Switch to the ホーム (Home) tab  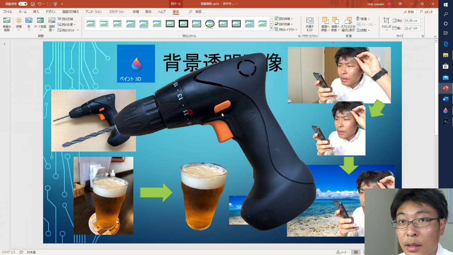pyautogui.click(x=23, y=12)
